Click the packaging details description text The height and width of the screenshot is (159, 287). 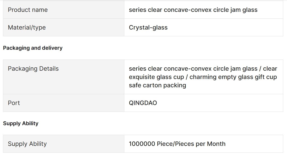[x=203, y=77]
